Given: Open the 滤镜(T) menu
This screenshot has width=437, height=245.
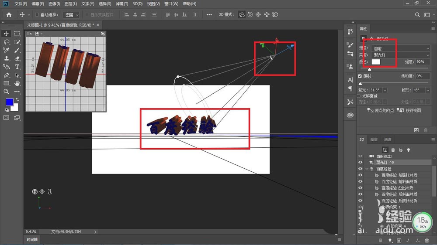Looking at the screenshot, I should [122, 3].
